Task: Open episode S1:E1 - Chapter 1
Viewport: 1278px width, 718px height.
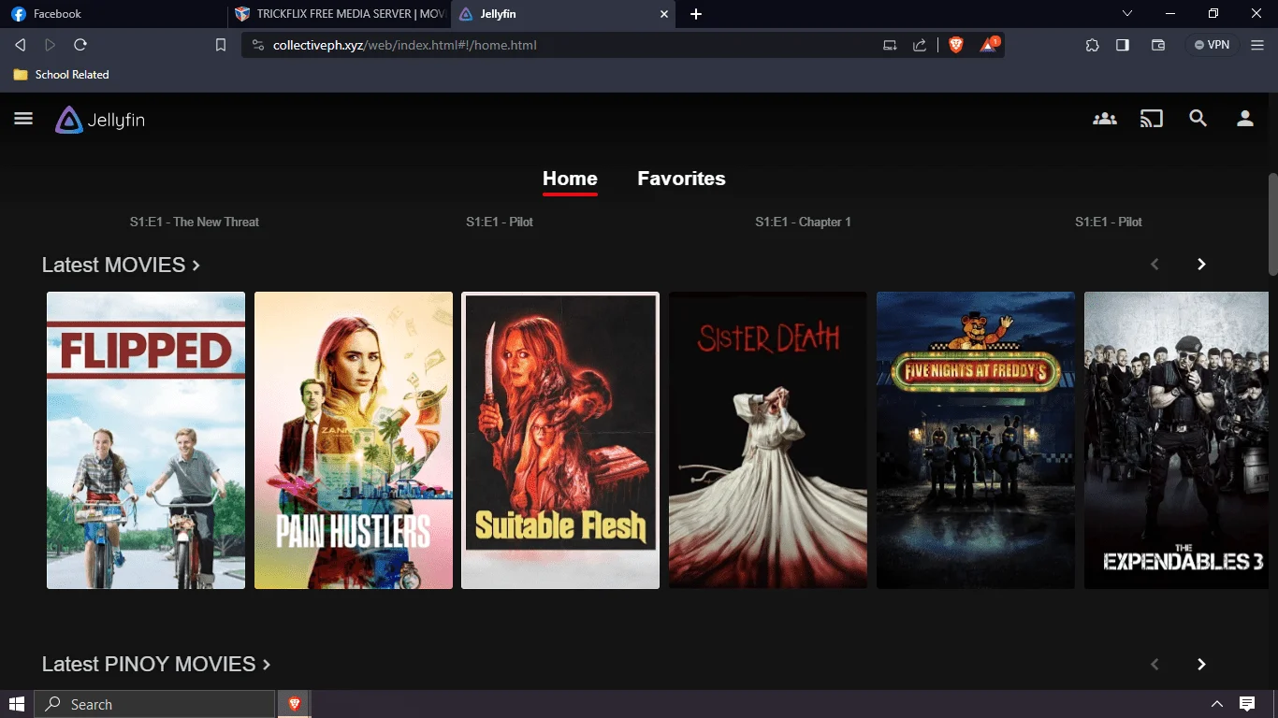Action: (804, 222)
